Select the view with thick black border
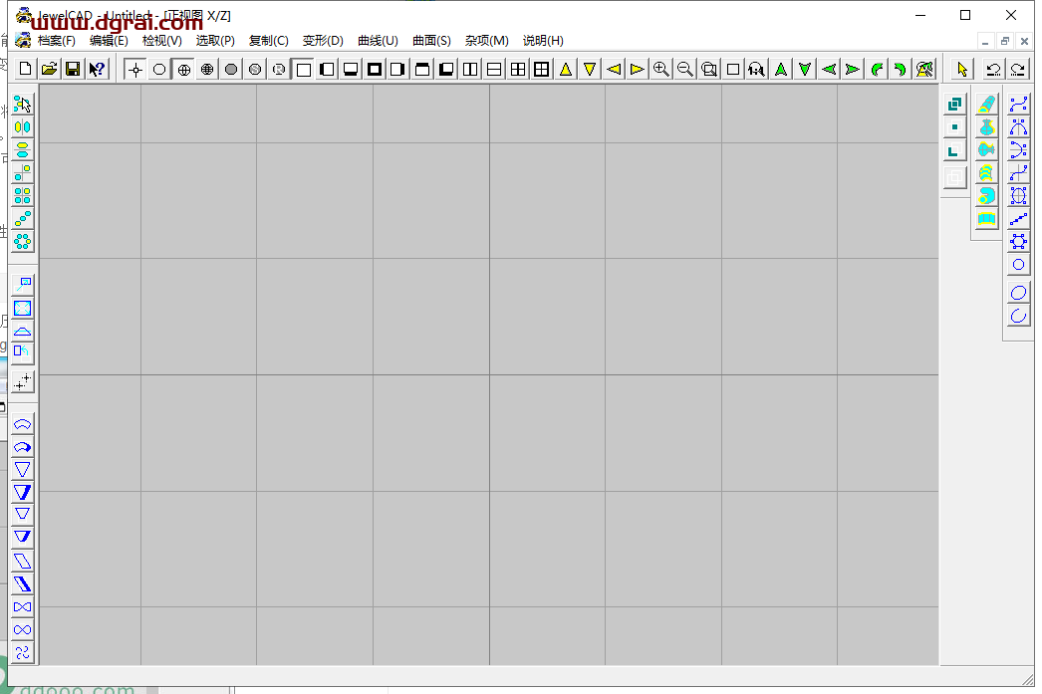Viewport: 1042px width, 694px height. click(375, 69)
